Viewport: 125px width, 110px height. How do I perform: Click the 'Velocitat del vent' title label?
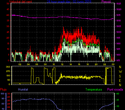click(x=21, y=2)
